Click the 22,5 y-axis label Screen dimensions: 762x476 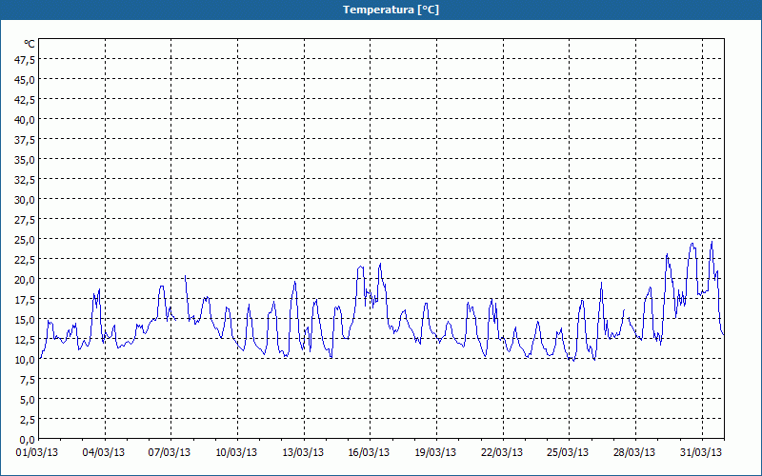pos(26,259)
